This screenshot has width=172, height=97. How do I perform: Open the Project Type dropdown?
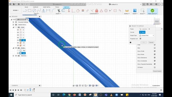[146, 35]
